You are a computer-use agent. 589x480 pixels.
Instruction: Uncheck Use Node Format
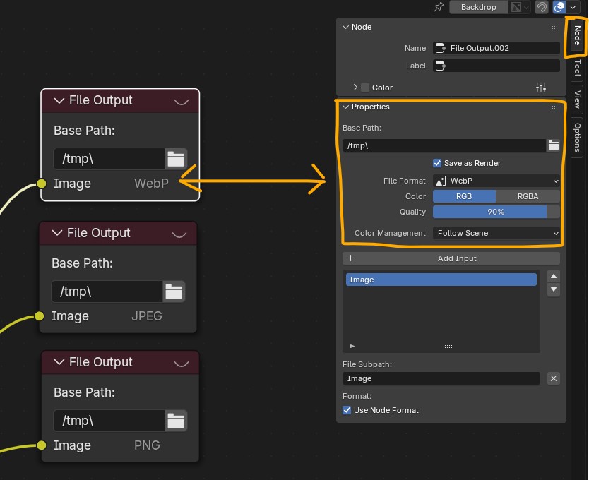point(347,410)
